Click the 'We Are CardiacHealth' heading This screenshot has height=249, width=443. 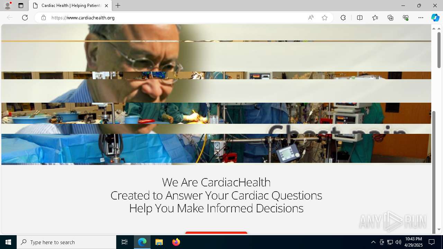(x=216, y=182)
